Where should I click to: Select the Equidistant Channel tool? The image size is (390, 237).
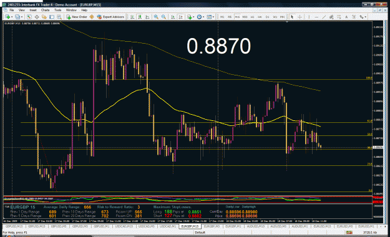[x=331, y=17]
